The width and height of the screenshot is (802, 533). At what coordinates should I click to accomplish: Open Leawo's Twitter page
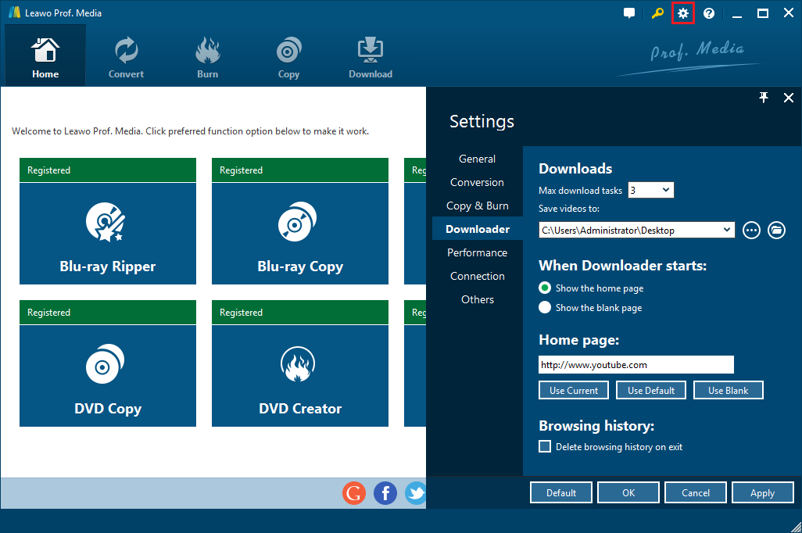[415, 493]
